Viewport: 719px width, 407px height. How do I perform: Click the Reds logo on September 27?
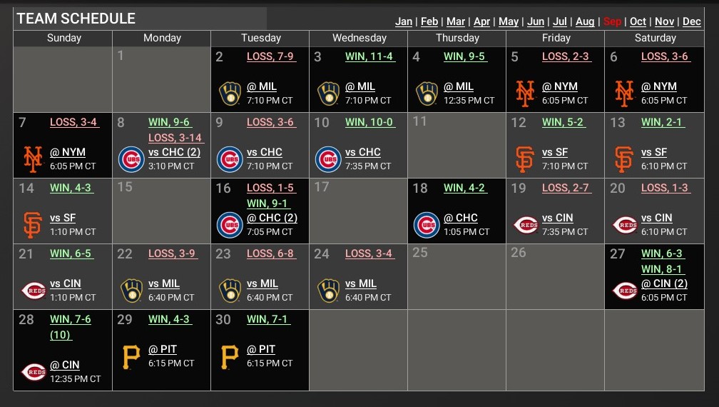coord(625,290)
